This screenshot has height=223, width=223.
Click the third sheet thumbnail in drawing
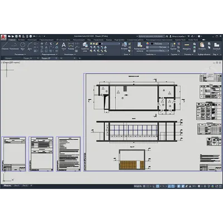69,154
